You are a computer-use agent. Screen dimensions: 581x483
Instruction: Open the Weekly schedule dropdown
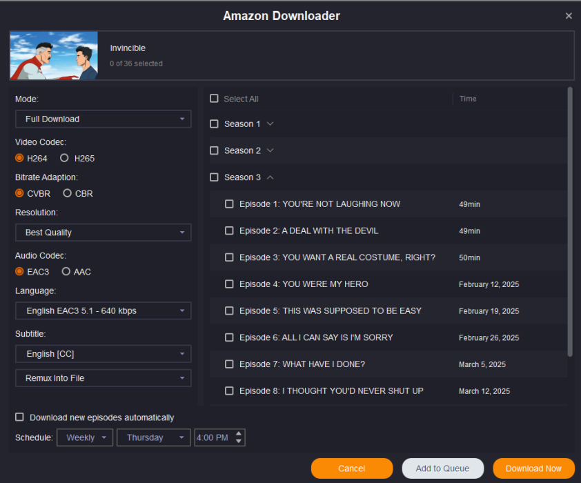tap(85, 437)
